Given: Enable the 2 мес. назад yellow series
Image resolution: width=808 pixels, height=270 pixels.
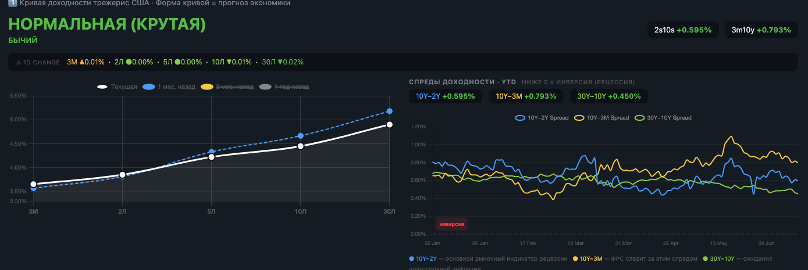Looking at the screenshot, I should coord(227,87).
